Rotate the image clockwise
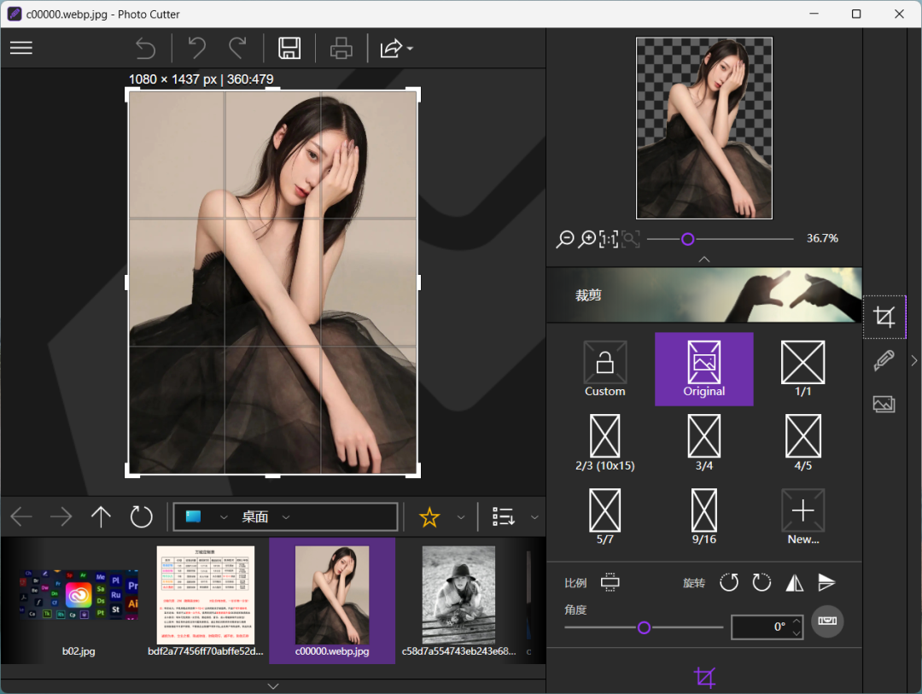 761,582
